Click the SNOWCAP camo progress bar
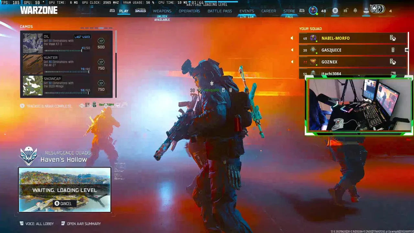 point(67,93)
